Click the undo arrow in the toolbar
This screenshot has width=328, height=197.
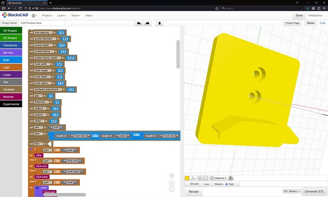click(138, 23)
